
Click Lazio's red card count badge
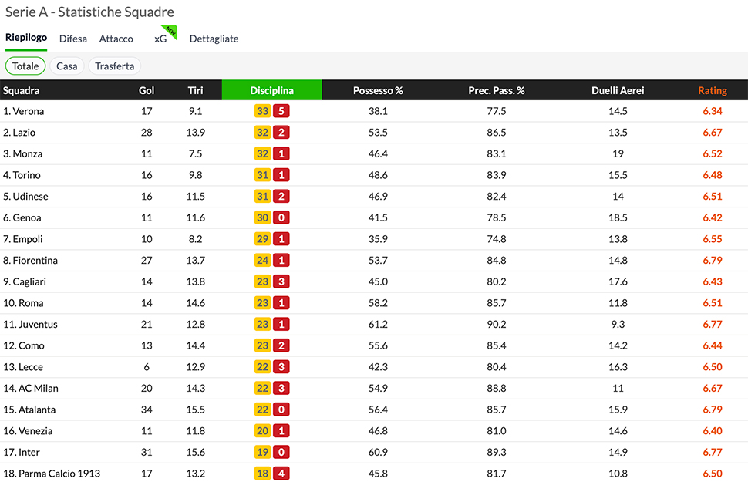coord(281,133)
